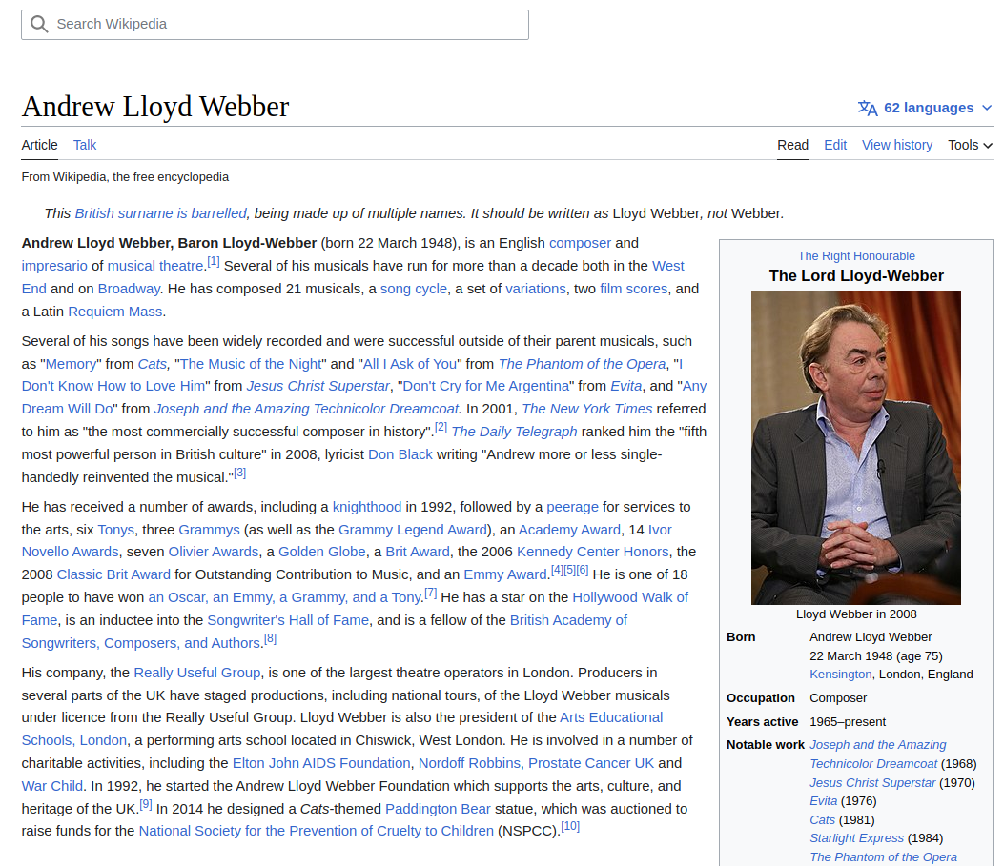The image size is (1004, 866).
Task: Click citation reference [1]
Action: [x=214, y=262]
